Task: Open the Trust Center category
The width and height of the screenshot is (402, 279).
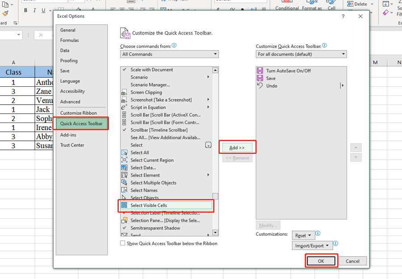Action: click(x=72, y=145)
